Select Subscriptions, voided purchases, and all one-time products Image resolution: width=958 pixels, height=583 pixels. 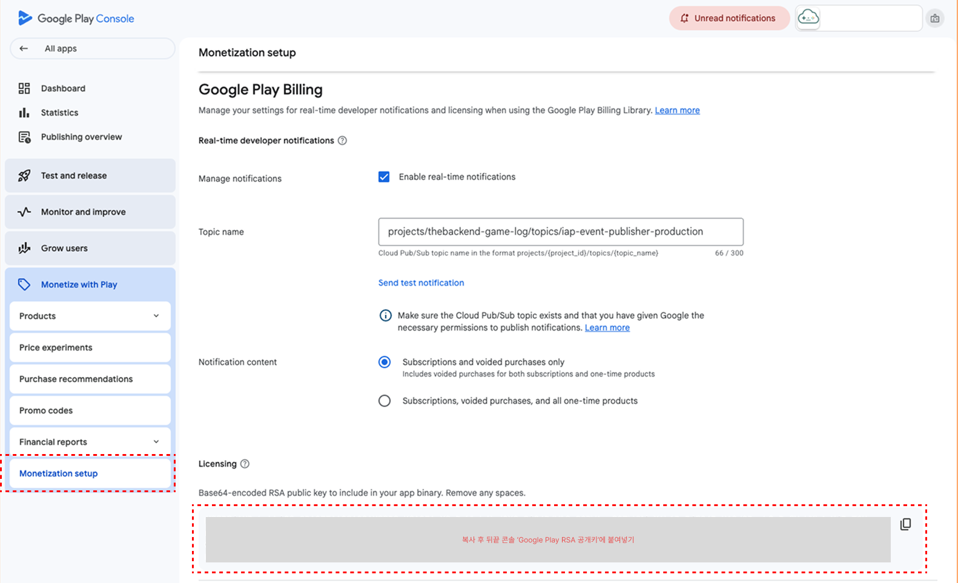(385, 401)
